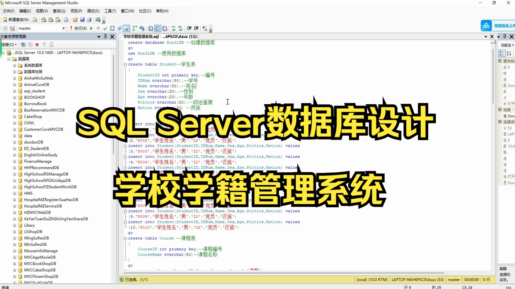
Task: Open Query Options icon
Action: [120, 28]
